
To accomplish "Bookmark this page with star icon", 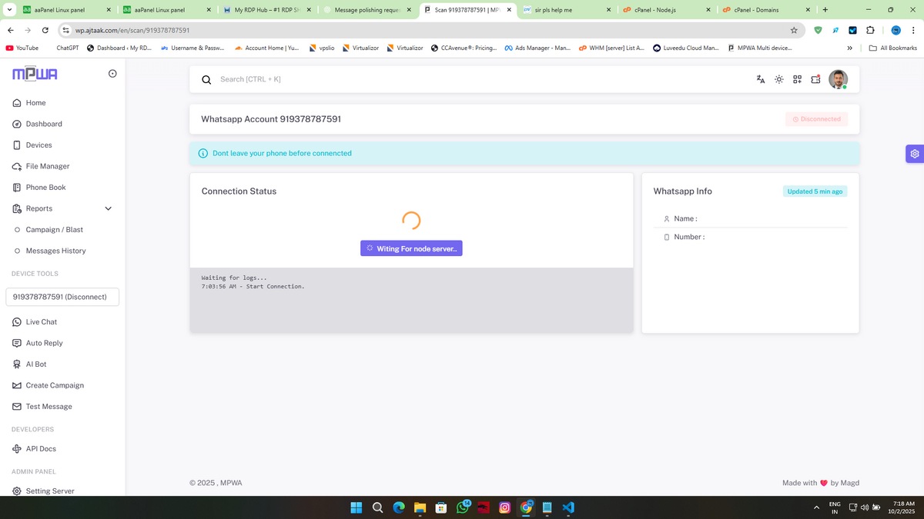I will point(794,30).
